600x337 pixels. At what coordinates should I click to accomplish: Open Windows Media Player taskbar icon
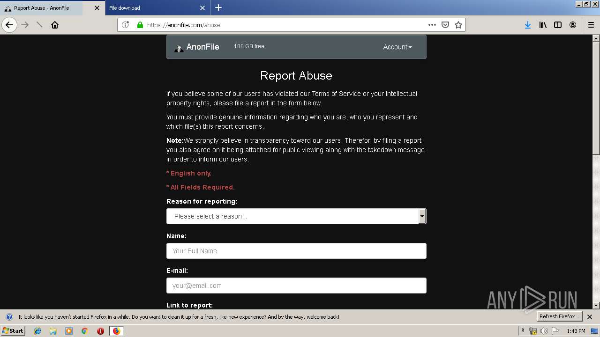(69, 331)
